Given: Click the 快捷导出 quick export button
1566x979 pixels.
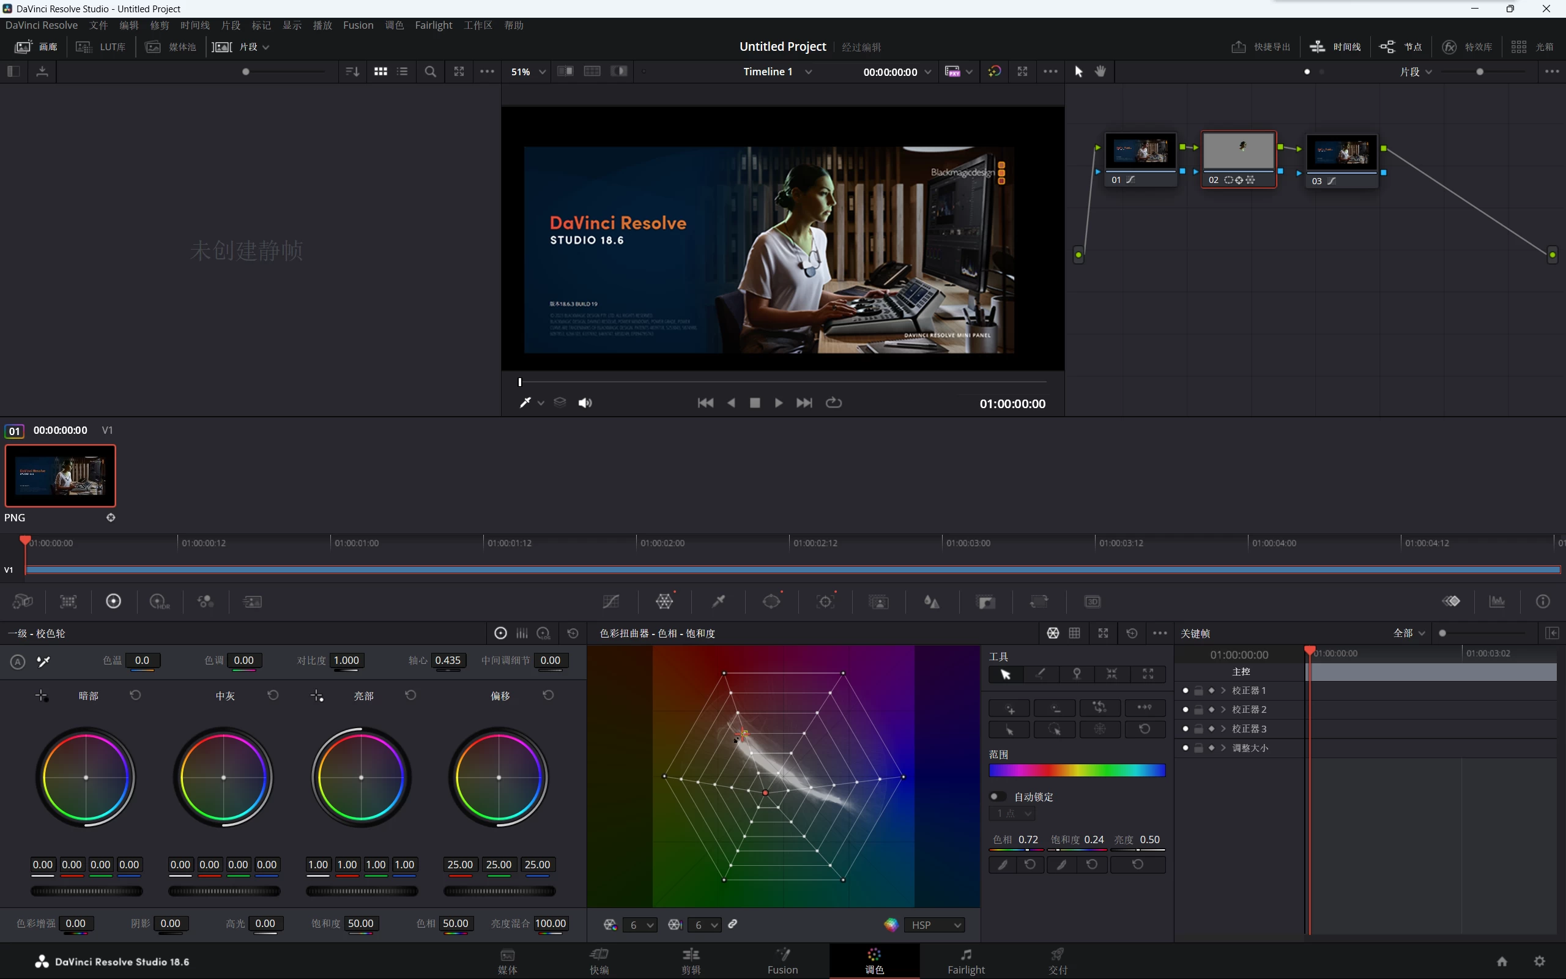Looking at the screenshot, I should pos(1261,47).
